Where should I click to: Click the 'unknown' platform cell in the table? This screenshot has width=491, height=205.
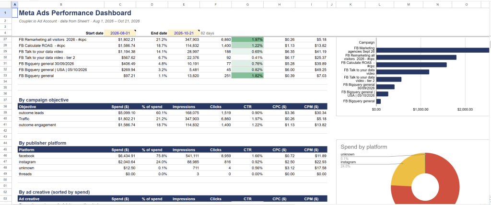click(61, 168)
